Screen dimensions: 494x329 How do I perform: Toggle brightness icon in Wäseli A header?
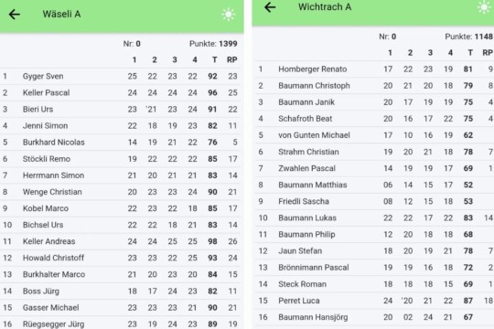pyautogui.click(x=229, y=15)
